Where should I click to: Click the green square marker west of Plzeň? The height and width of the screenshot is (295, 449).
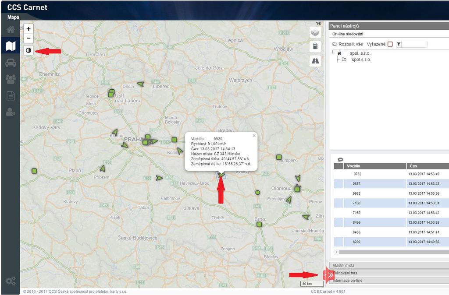pos(34,171)
